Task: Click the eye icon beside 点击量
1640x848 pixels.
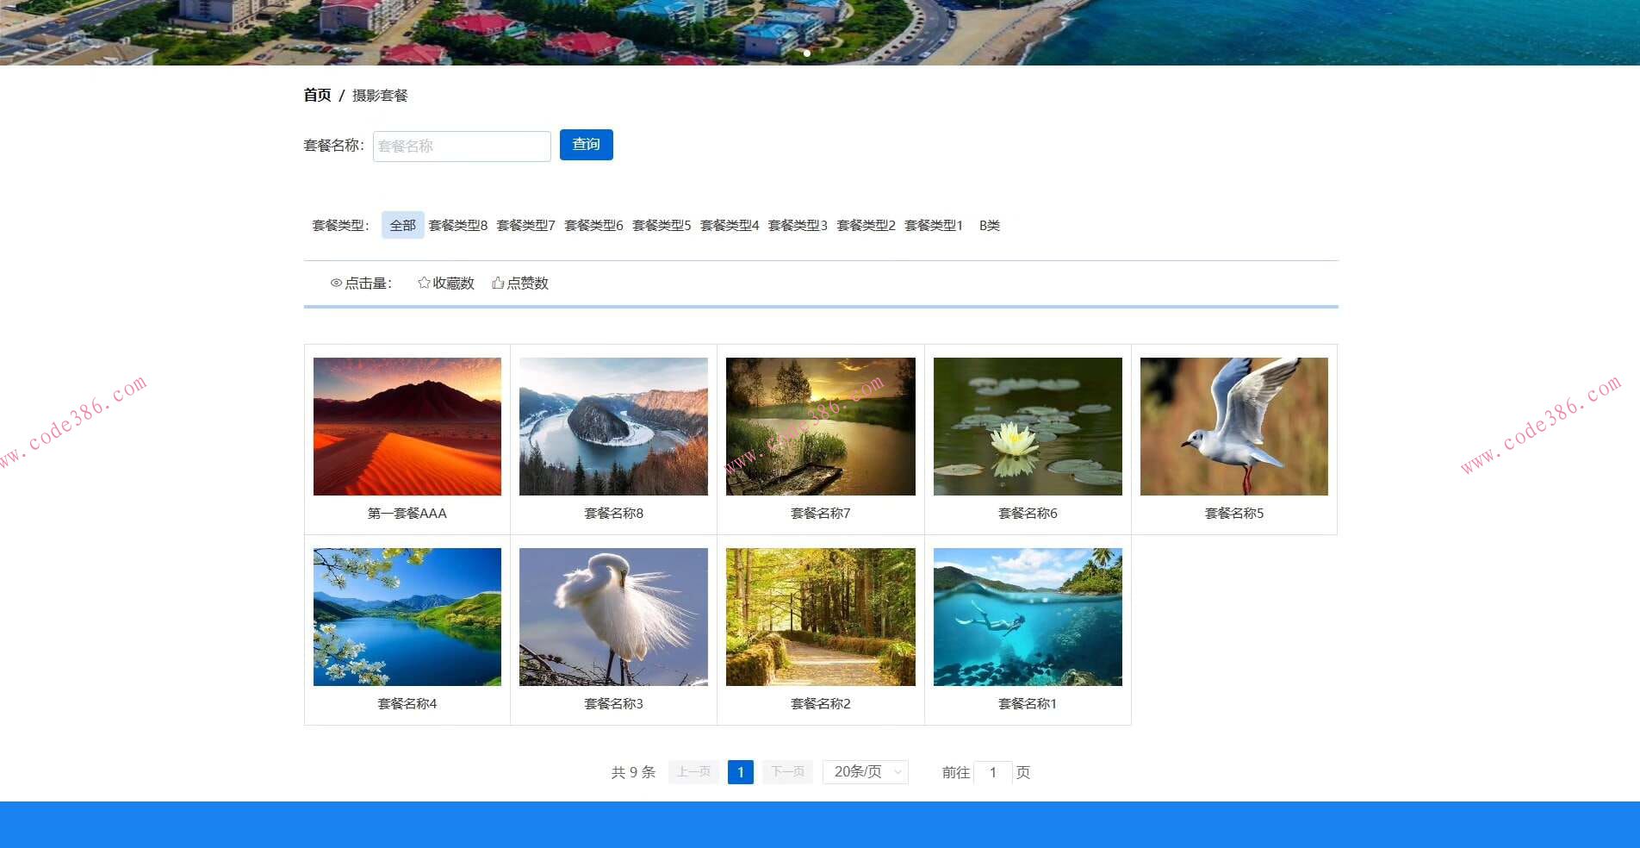Action: tap(336, 282)
